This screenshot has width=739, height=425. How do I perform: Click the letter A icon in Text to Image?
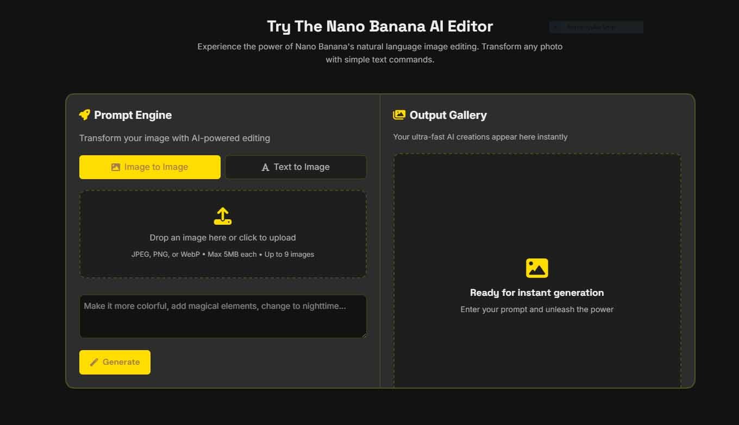(x=265, y=167)
